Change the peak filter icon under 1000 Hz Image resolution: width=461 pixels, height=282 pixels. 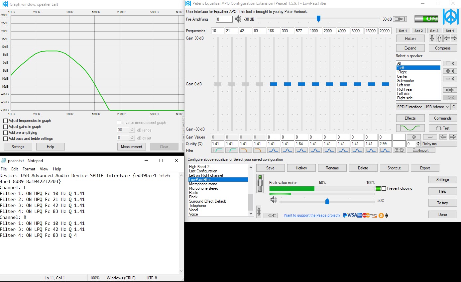tap(315, 150)
